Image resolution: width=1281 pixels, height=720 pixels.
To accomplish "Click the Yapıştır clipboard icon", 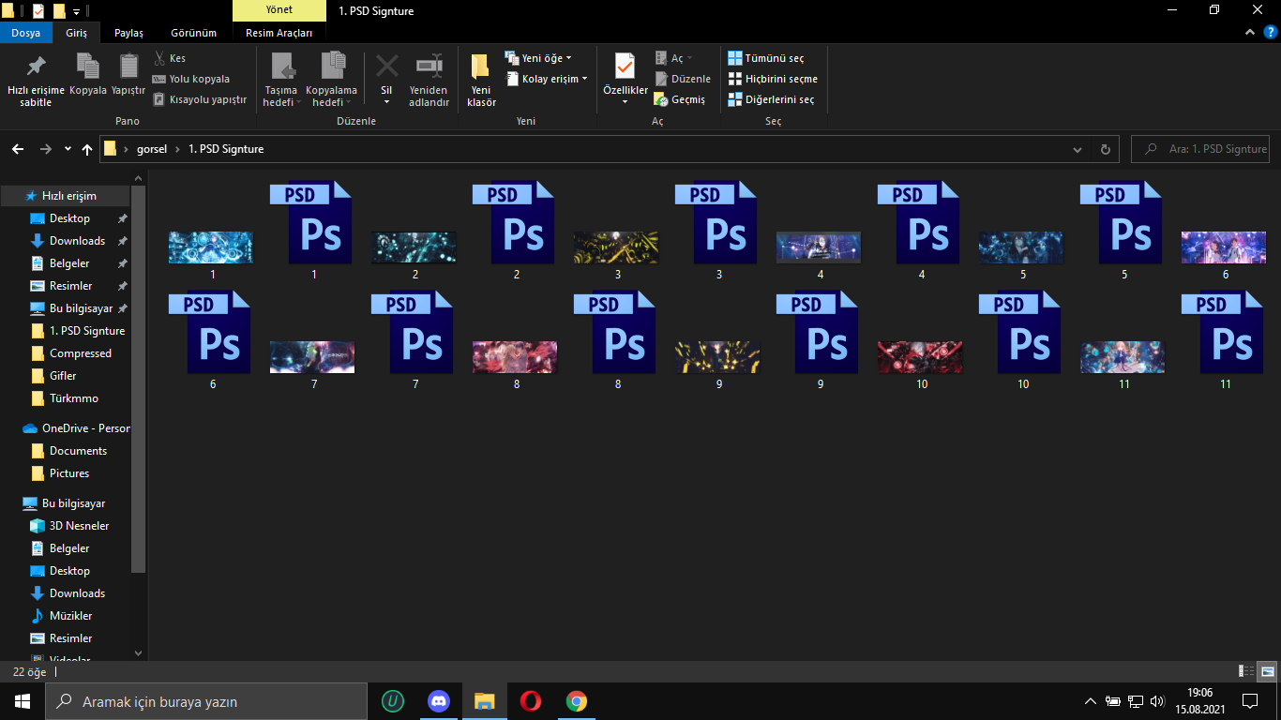I will coord(128,67).
